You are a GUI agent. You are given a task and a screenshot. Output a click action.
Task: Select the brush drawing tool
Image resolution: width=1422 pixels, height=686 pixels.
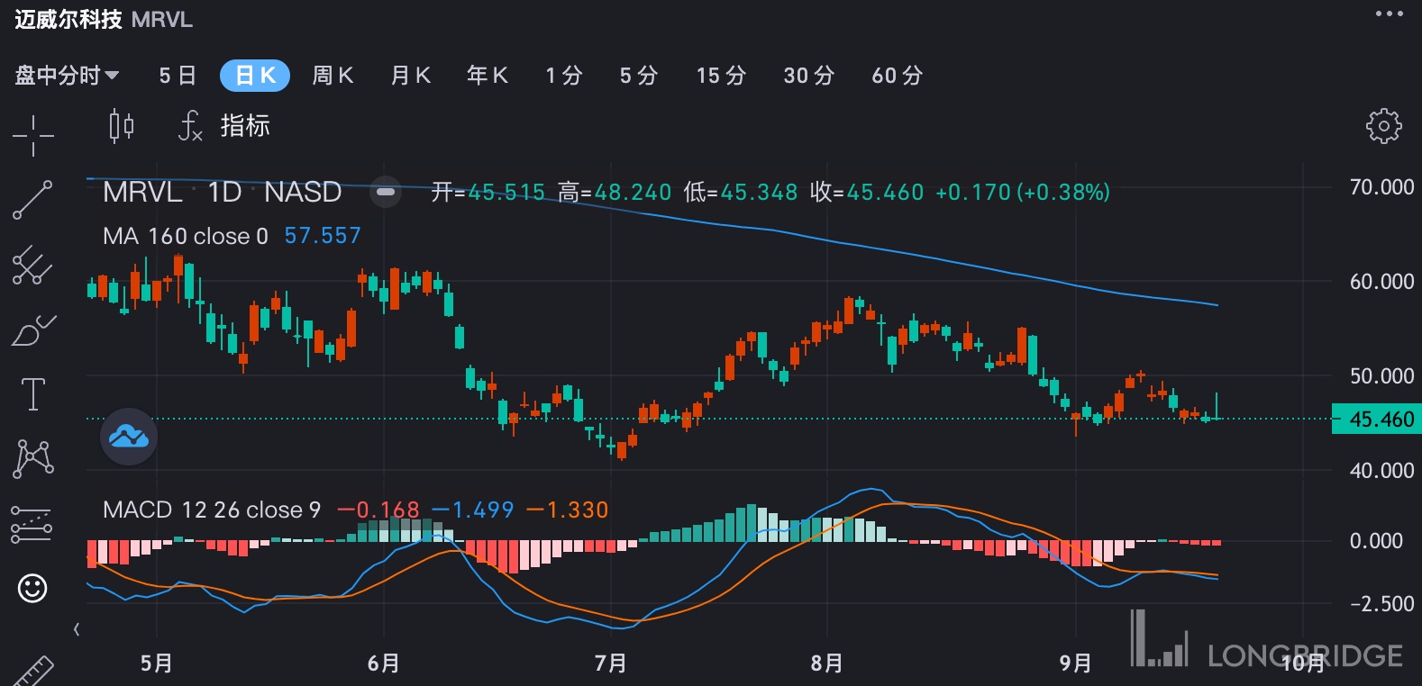[x=33, y=330]
